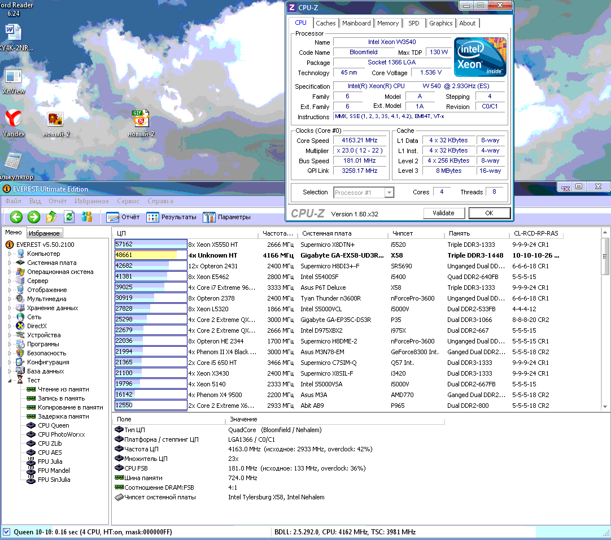Click the Refresh icon in EVEREST toolbar

(69, 217)
